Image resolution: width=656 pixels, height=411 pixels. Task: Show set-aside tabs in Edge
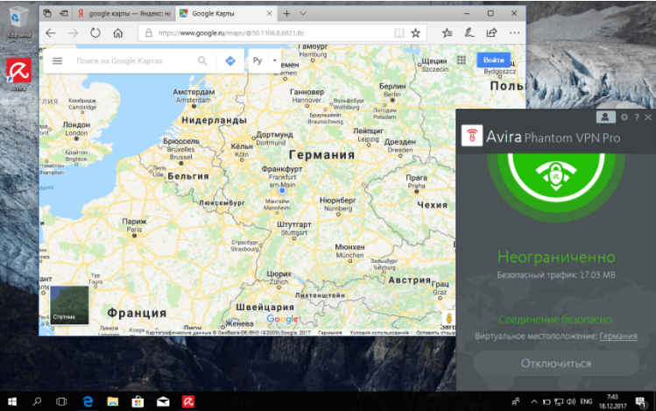point(47,13)
